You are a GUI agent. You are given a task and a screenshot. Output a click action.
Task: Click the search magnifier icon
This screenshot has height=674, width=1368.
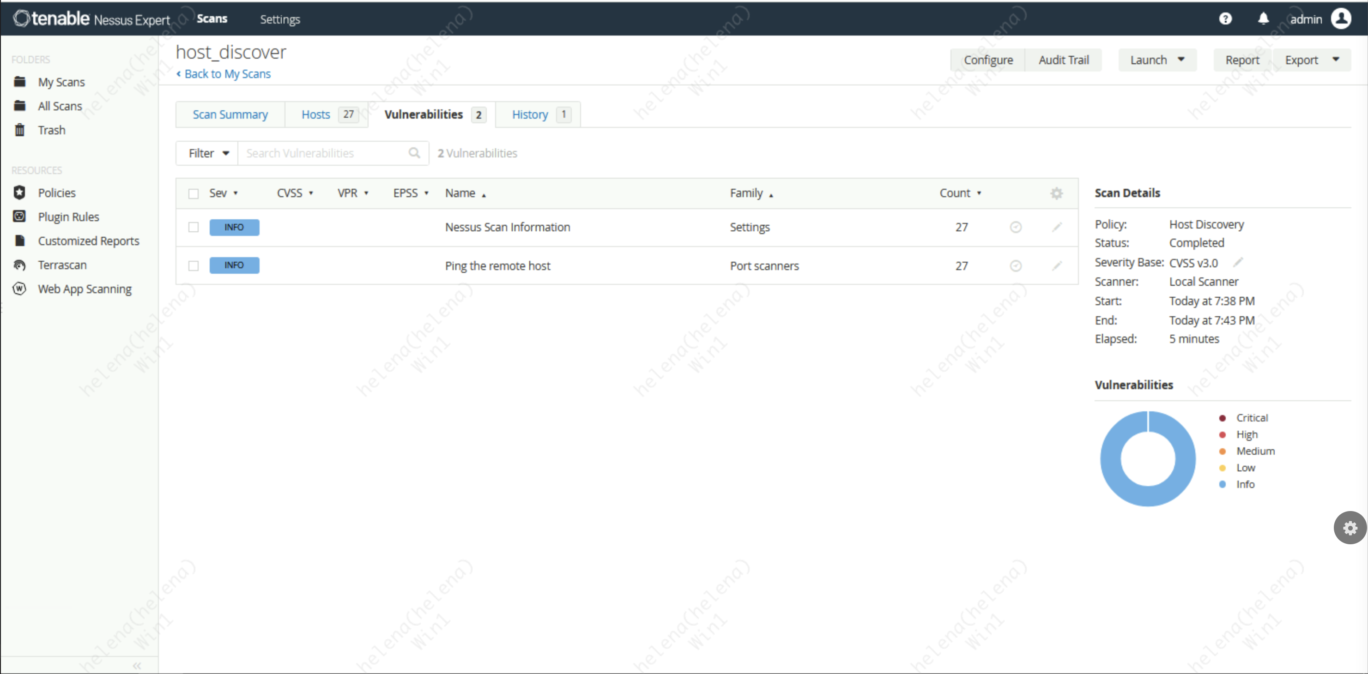(x=414, y=153)
